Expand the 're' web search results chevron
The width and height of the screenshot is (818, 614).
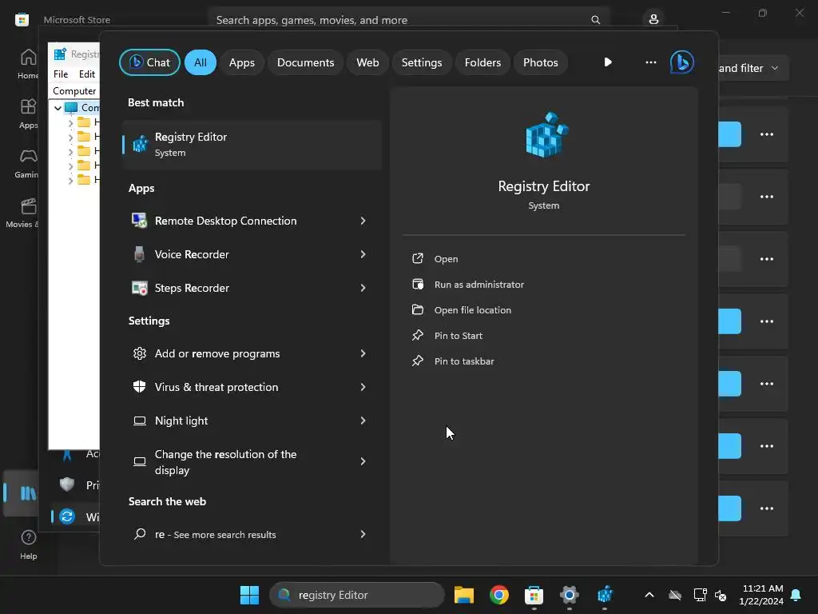tap(363, 534)
